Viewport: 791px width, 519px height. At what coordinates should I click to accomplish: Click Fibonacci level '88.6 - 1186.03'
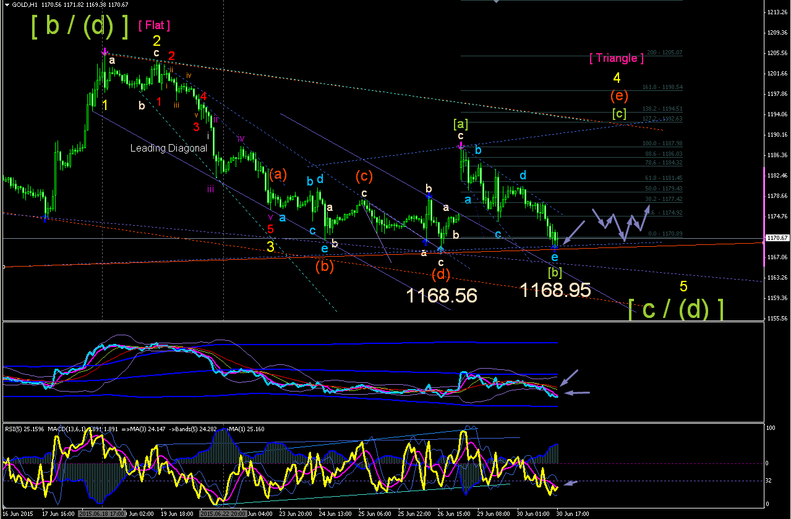(663, 153)
